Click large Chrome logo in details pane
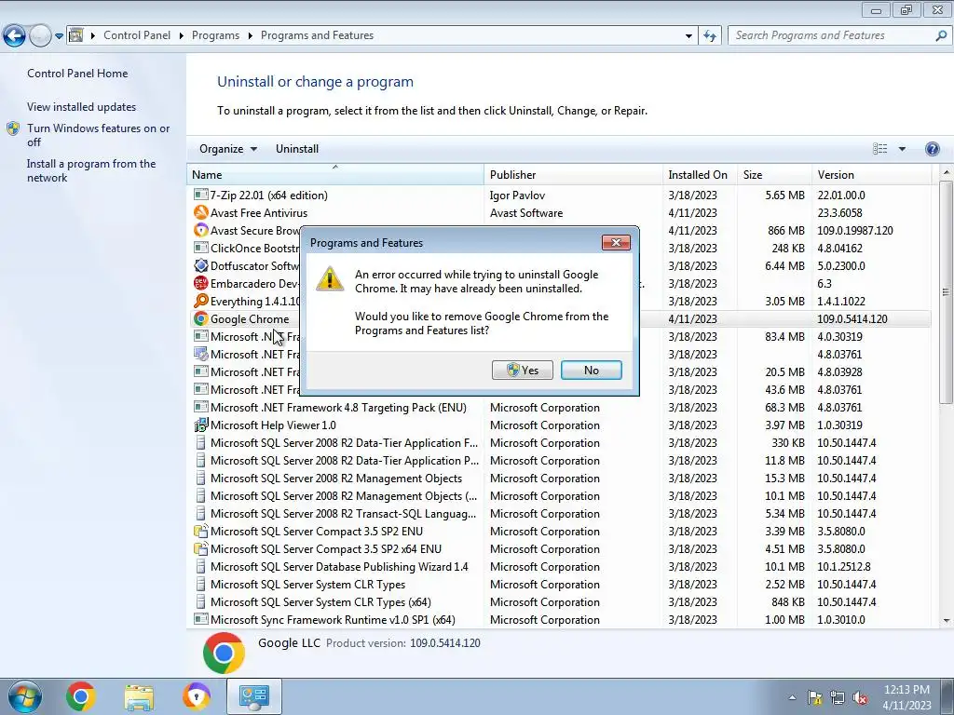 click(224, 653)
